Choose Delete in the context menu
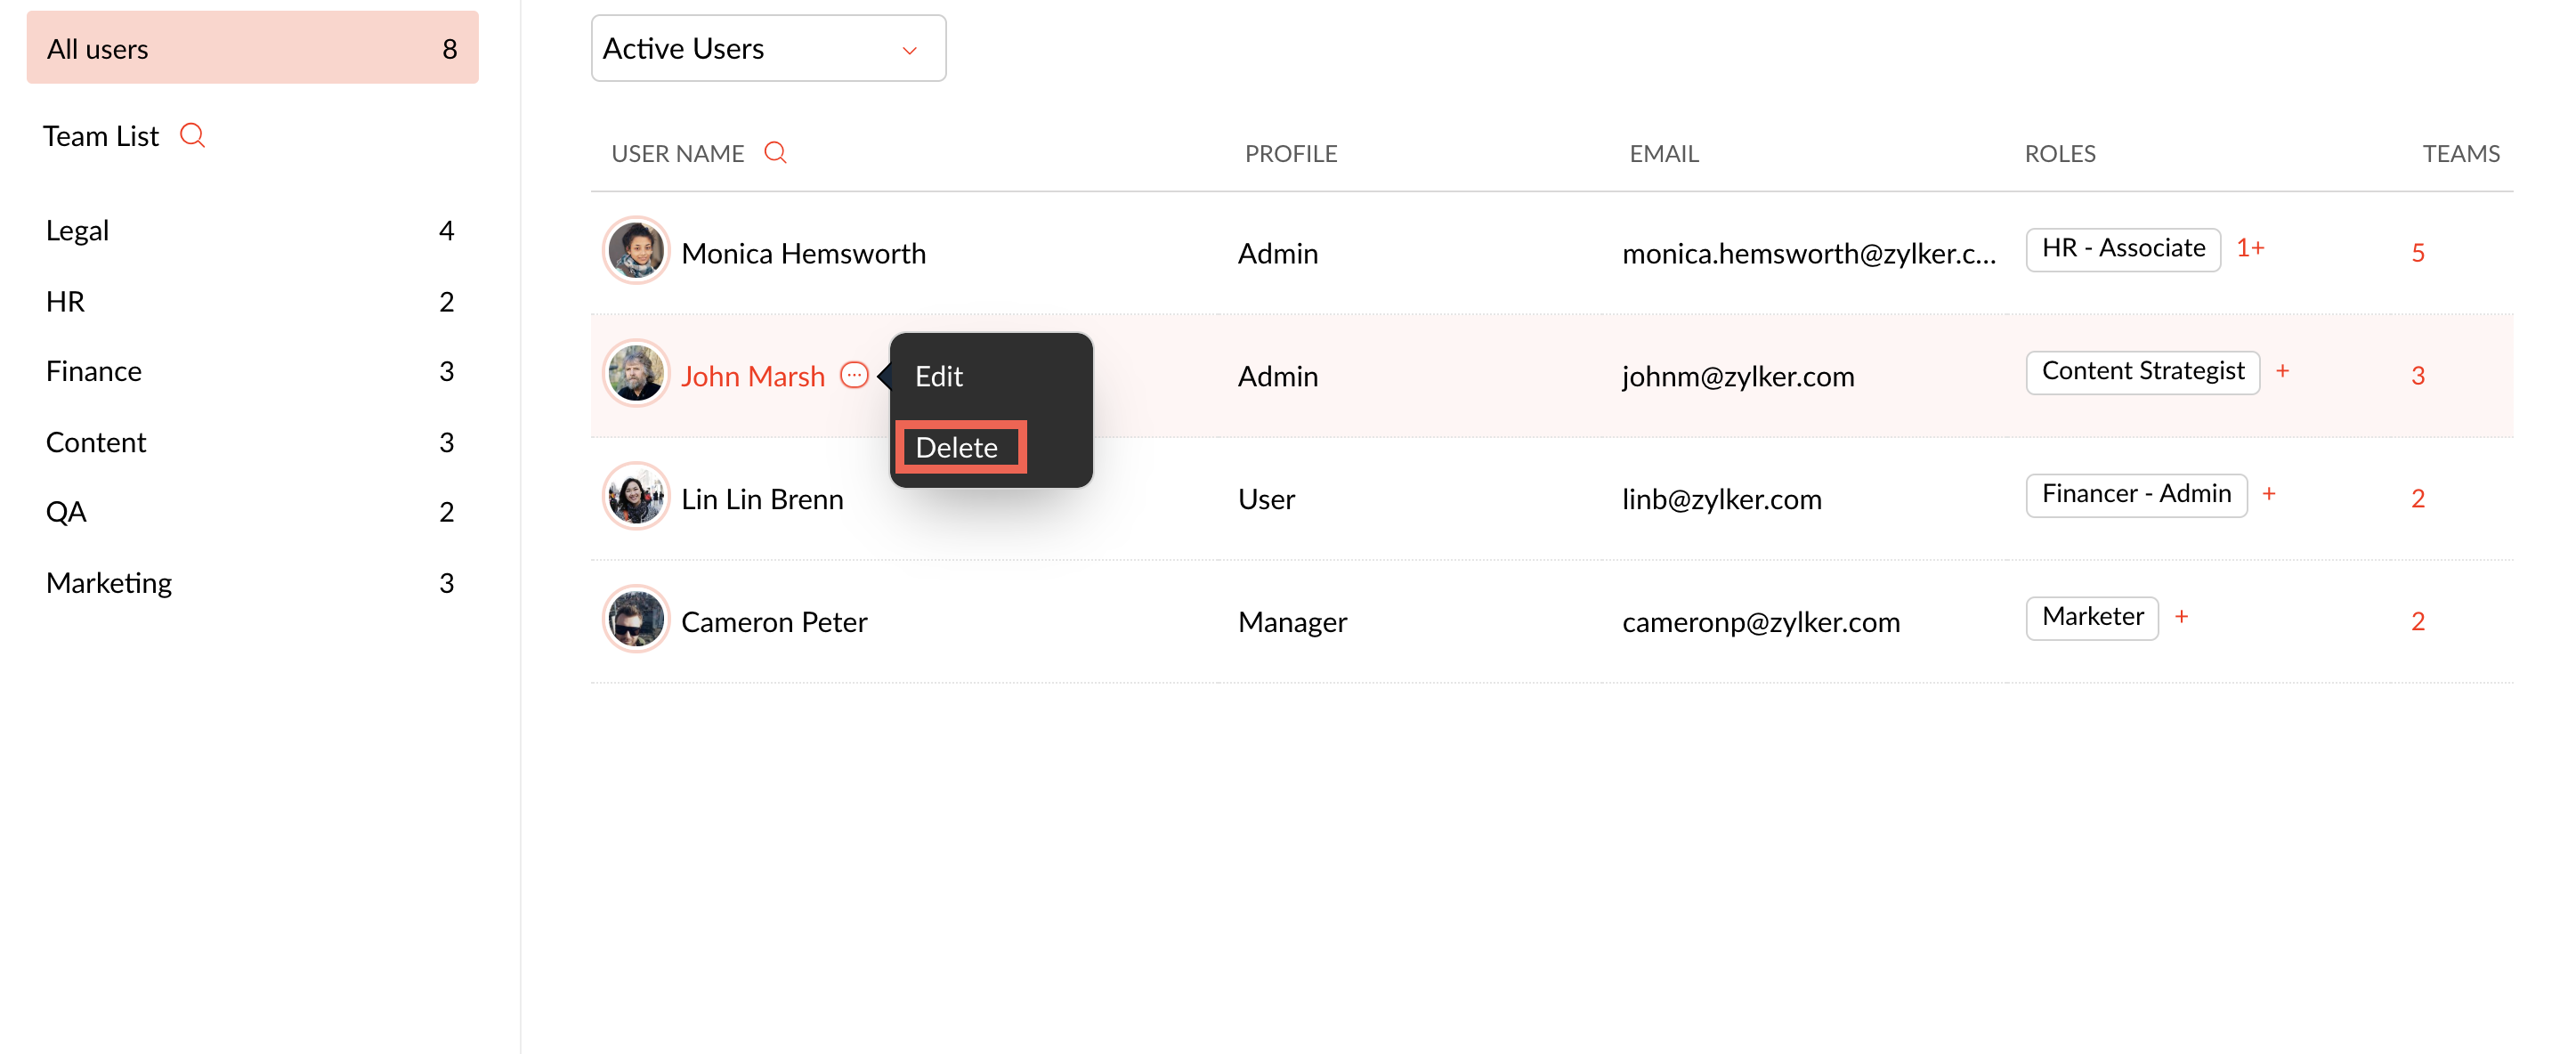The image size is (2576, 1054). point(957,447)
